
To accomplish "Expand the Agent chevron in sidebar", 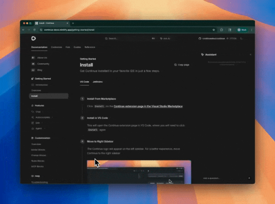I will pos(45,128).
